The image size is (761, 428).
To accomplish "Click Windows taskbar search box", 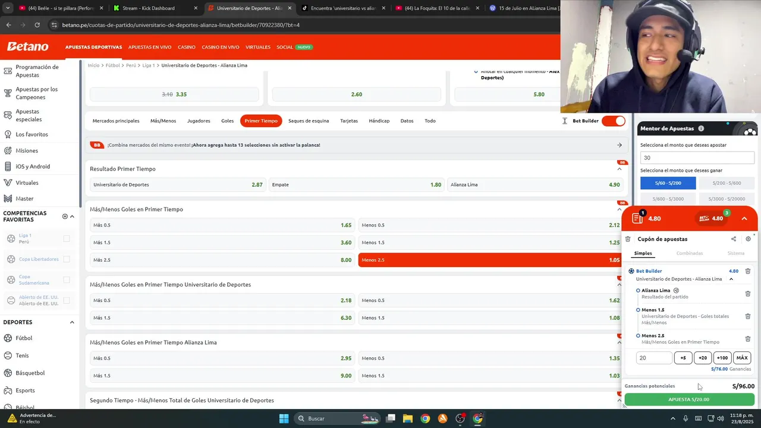I will coord(337,418).
